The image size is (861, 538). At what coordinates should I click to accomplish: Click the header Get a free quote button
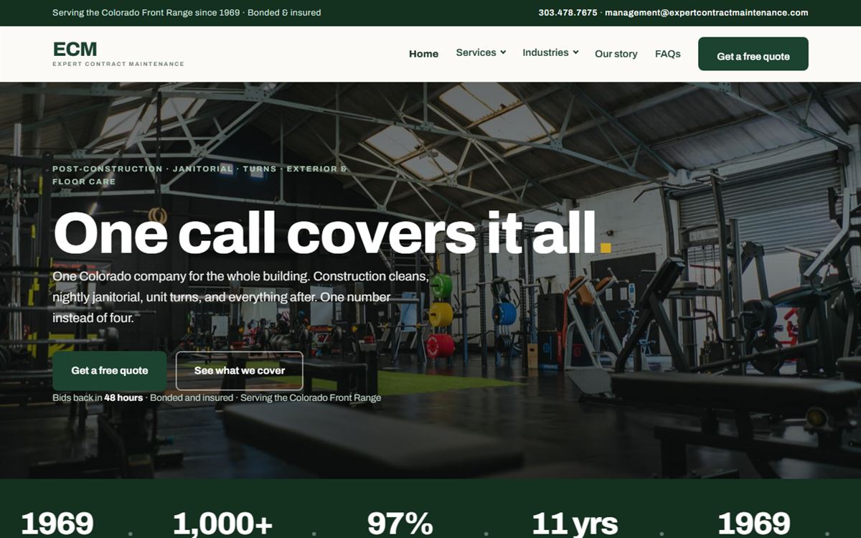(x=753, y=54)
